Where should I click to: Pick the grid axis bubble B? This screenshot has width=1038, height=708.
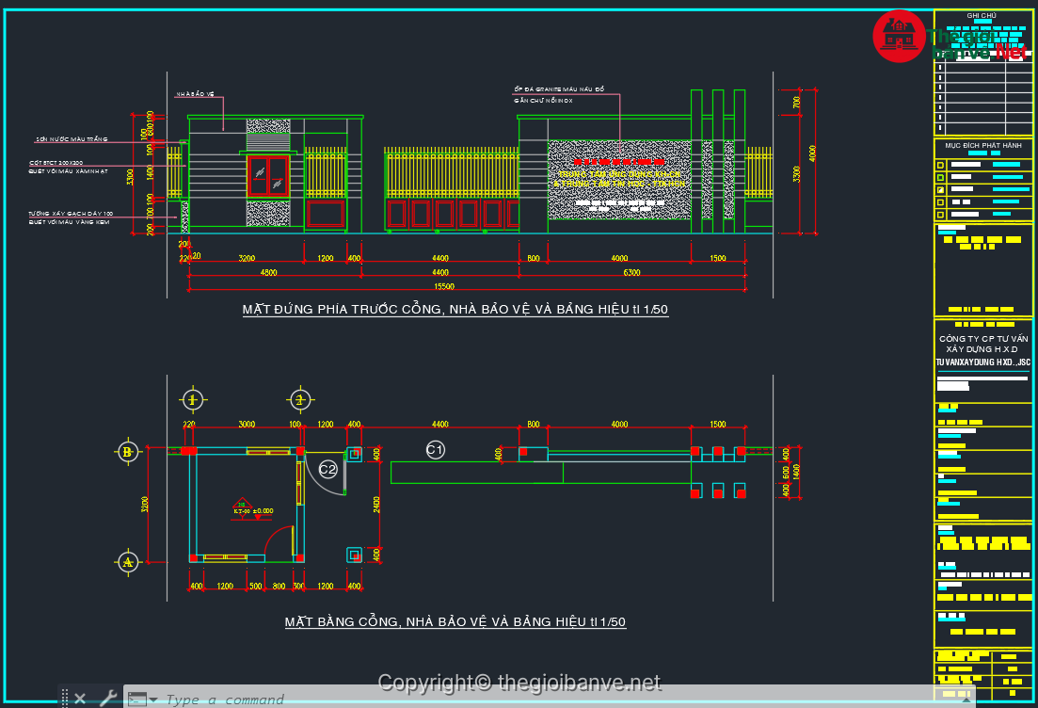tap(127, 452)
